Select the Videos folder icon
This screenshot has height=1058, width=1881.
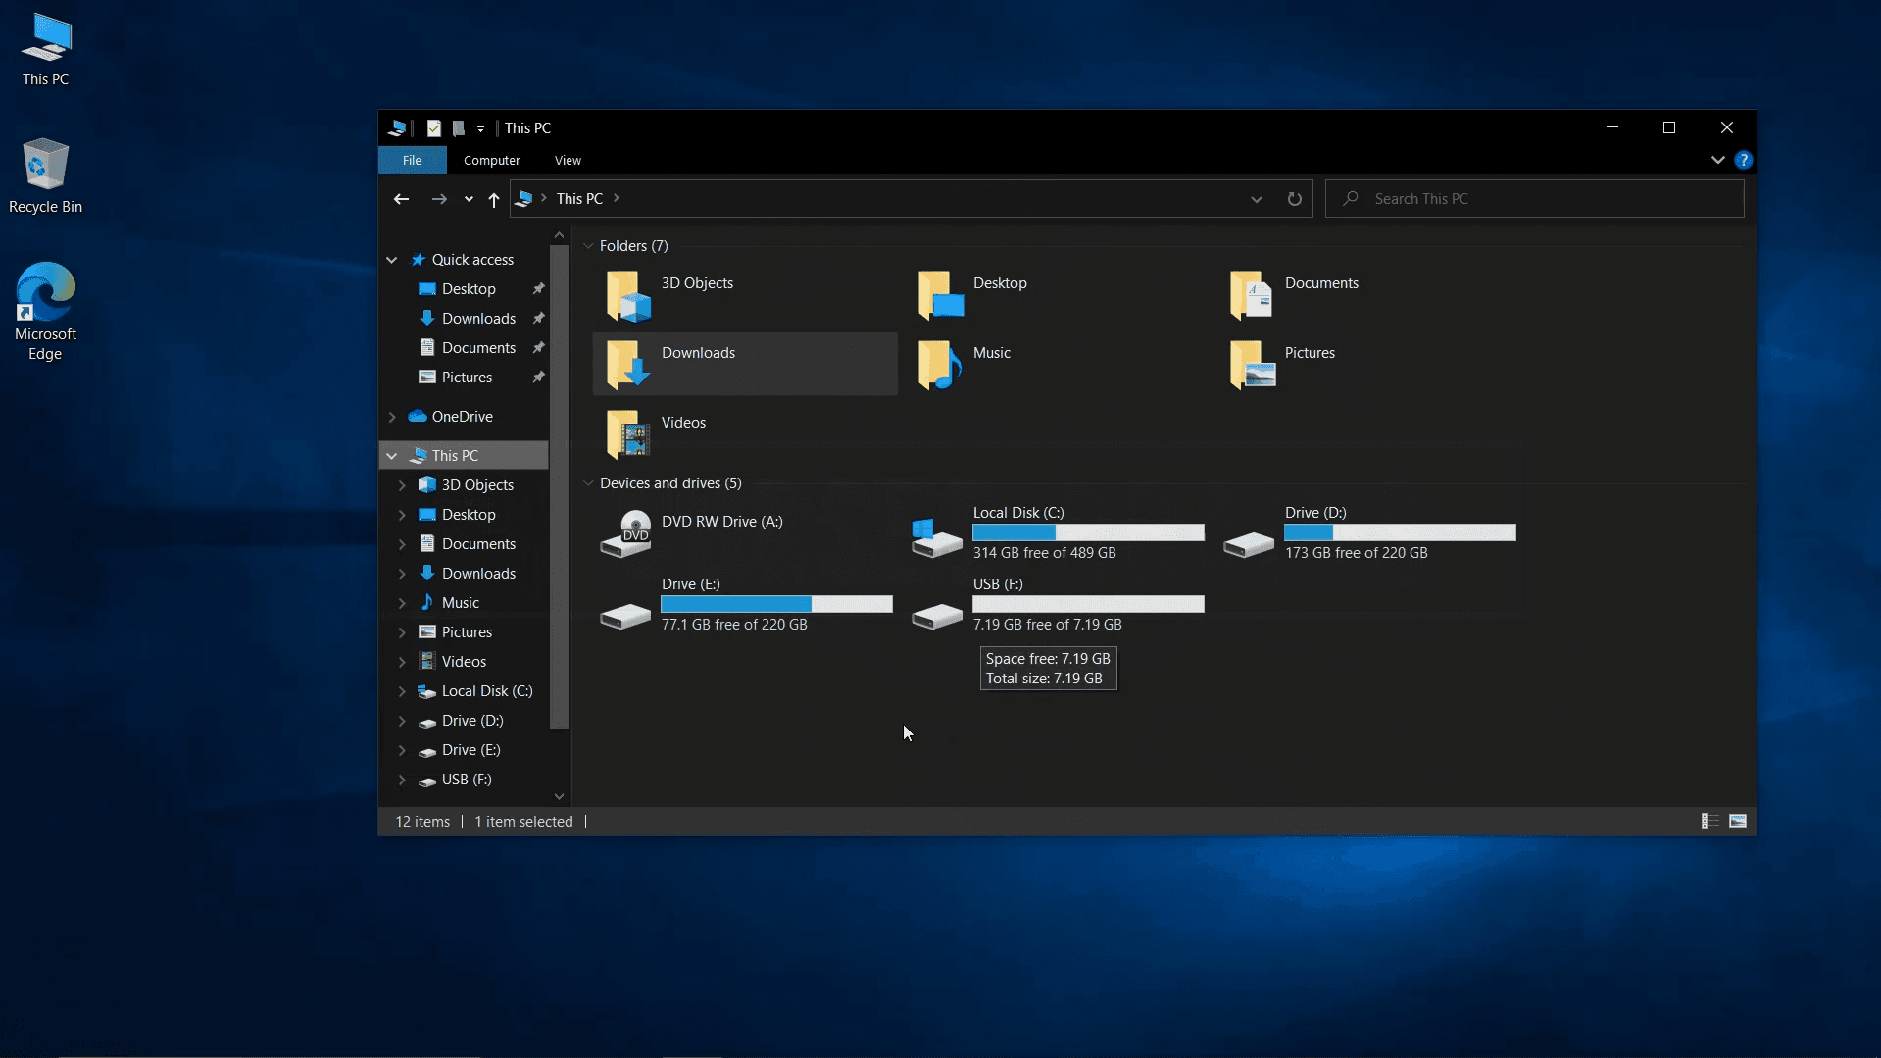(628, 434)
